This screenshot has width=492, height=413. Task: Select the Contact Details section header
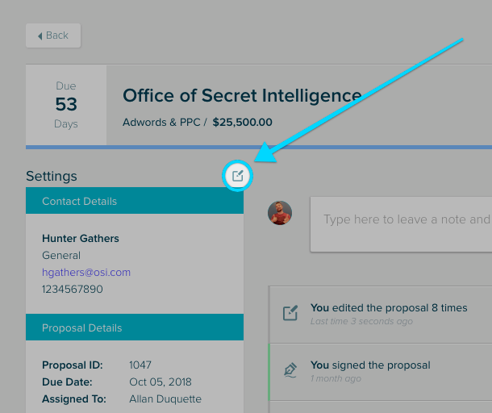point(135,202)
